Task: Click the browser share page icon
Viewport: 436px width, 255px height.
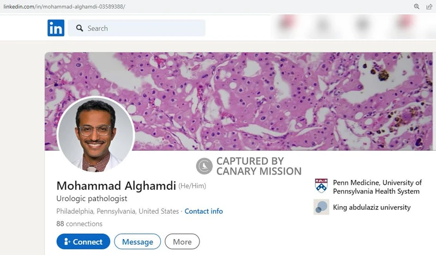Action: [x=429, y=7]
